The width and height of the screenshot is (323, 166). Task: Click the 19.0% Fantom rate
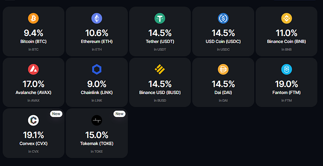[287, 84]
